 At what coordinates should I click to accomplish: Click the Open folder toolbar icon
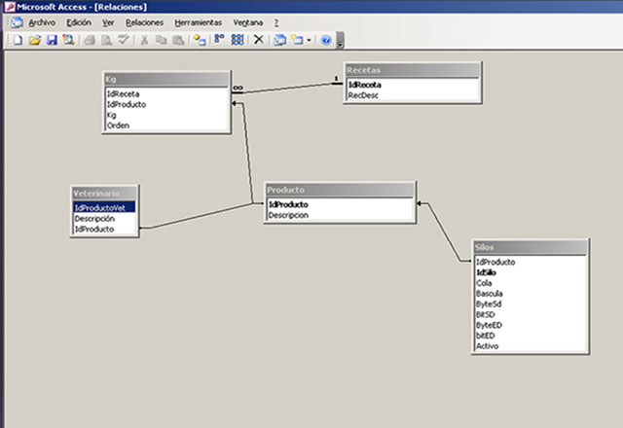coord(35,40)
